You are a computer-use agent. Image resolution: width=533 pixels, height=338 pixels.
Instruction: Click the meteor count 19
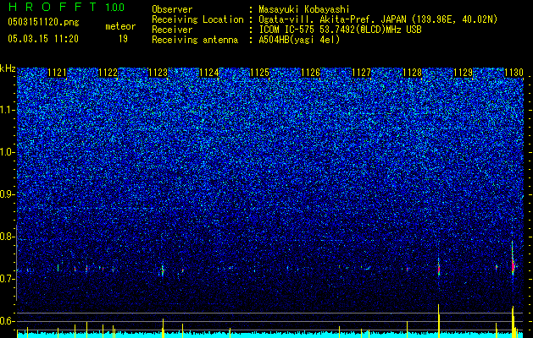[x=123, y=39]
